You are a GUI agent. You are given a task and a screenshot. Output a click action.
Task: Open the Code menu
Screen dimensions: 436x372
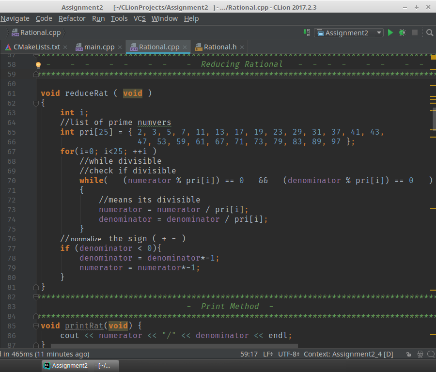[44, 18]
